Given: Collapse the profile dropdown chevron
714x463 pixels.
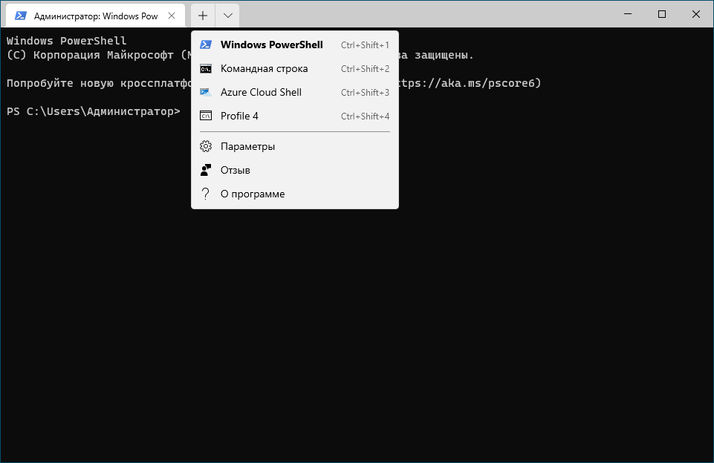Looking at the screenshot, I should click(227, 16).
